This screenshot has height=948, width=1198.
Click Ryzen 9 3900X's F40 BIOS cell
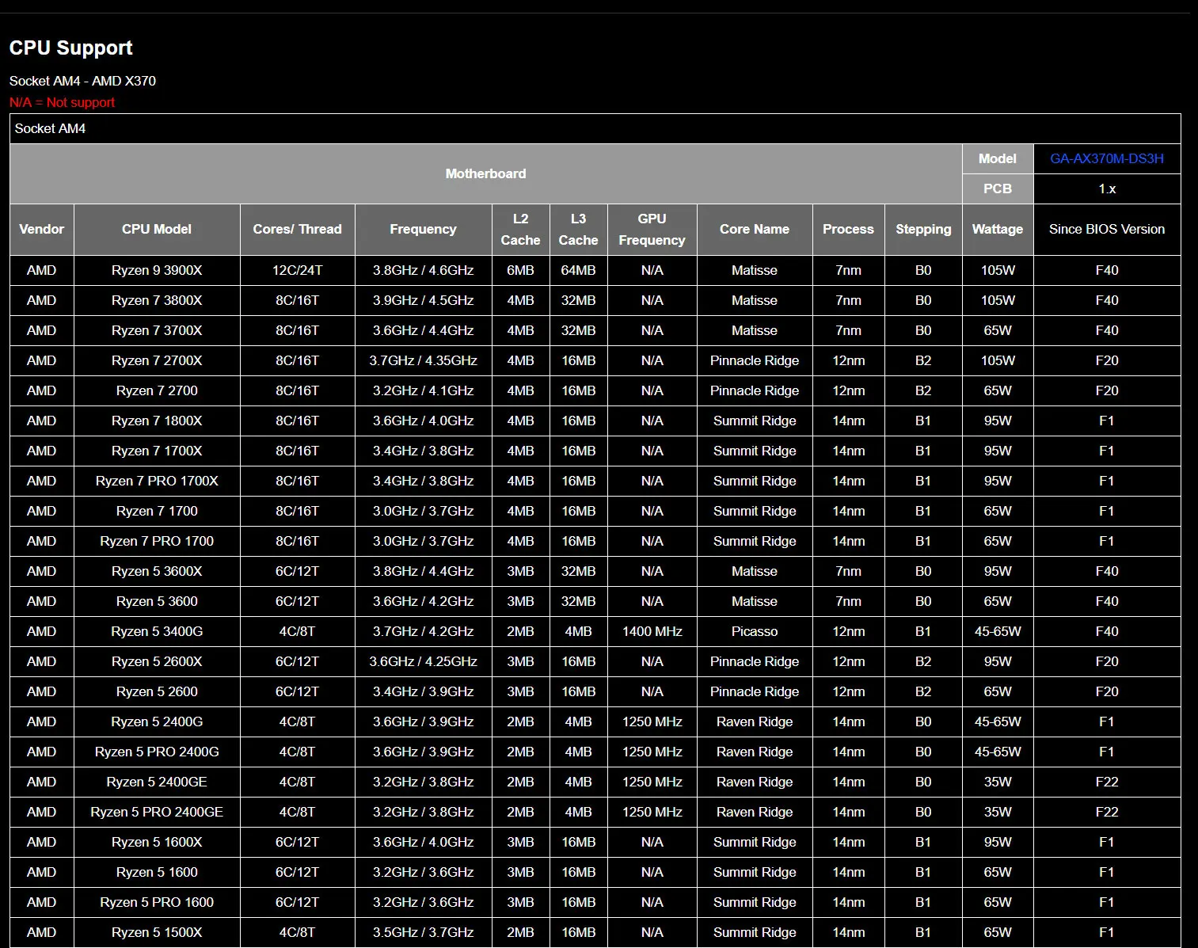pos(1107,270)
